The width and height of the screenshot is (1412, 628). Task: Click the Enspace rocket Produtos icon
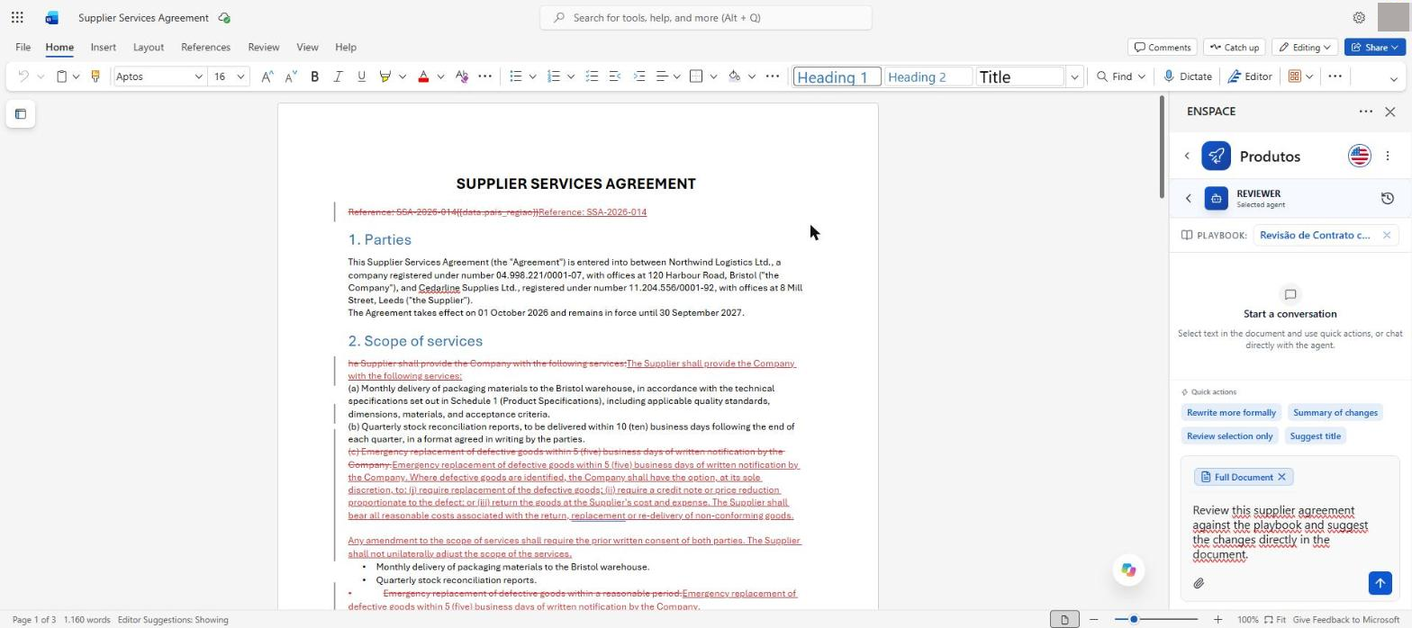click(1216, 156)
